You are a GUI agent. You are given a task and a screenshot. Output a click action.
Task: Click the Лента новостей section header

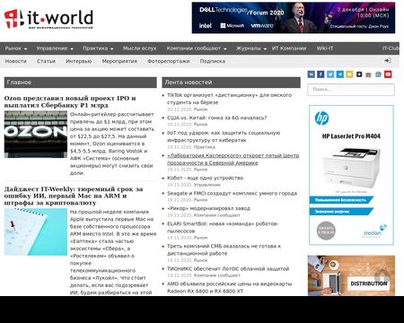pyautogui.click(x=231, y=83)
